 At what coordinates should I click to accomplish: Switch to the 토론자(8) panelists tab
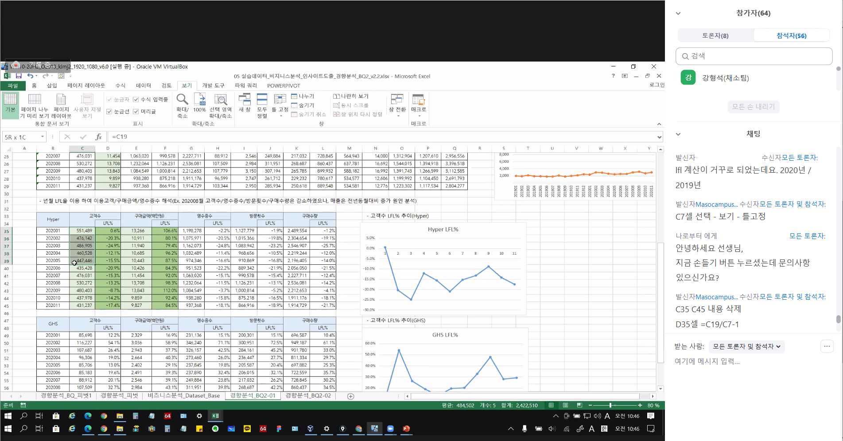point(715,35)
